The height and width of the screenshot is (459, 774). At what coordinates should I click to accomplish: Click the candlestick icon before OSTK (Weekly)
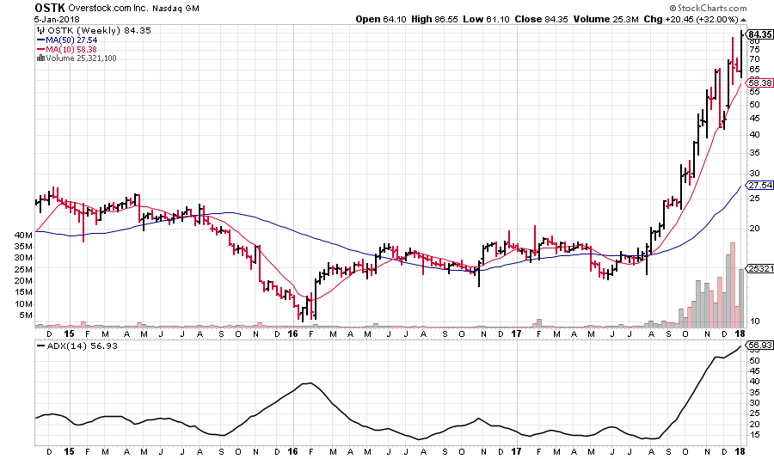click(40, 31)
